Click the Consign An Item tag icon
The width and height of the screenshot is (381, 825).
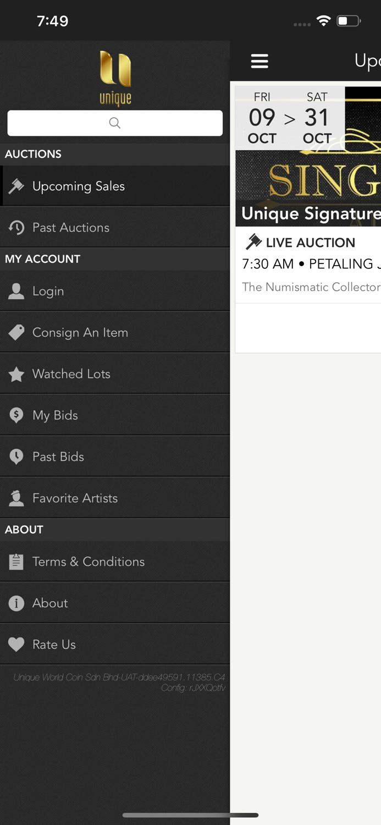point(16,332)
